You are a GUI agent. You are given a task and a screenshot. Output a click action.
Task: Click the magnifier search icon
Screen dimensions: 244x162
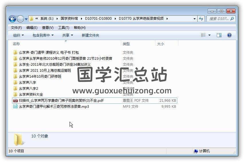click(x=232, y=19)
